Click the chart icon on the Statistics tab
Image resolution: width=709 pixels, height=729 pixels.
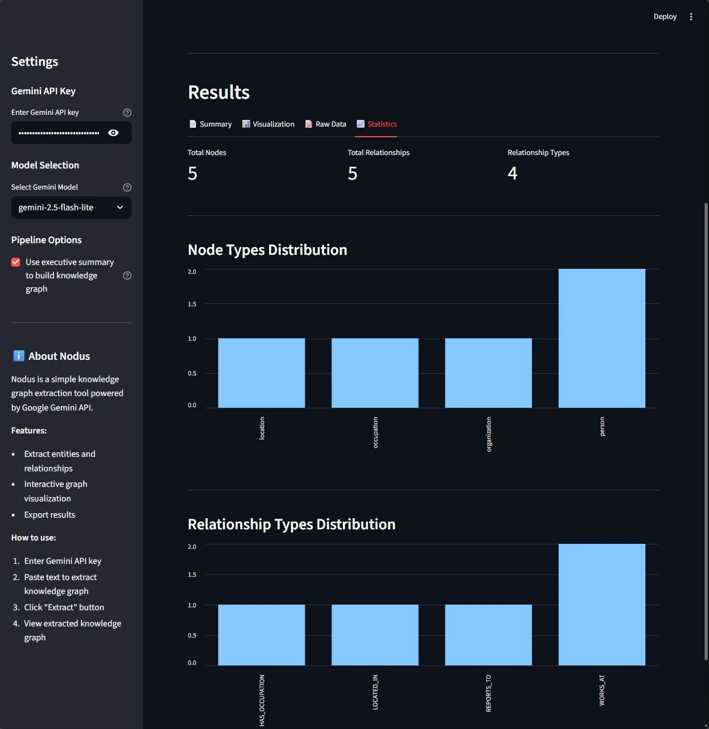point(362,124)
